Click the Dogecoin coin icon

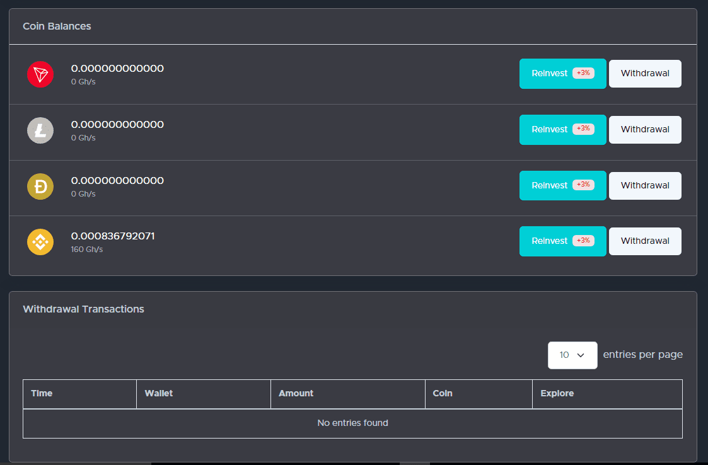pos(40,187)
